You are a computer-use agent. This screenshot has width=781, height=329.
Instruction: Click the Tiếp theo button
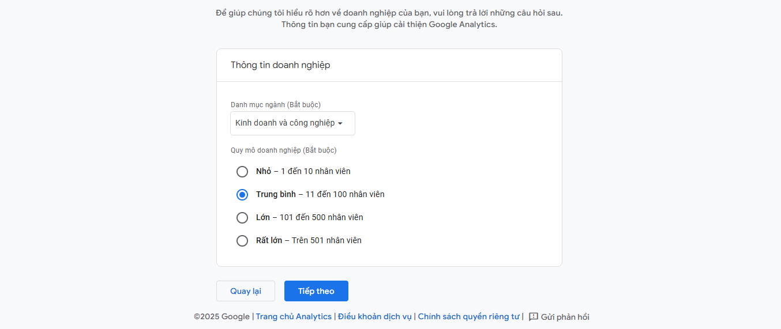[316, 291]
